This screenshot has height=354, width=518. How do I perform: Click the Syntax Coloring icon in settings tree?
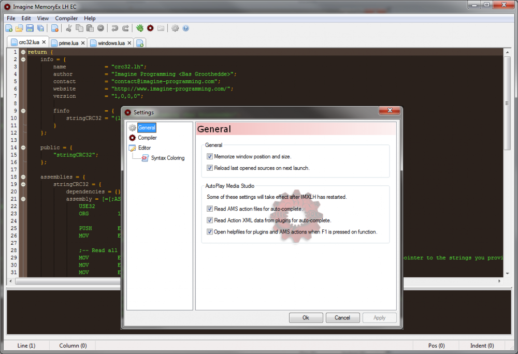[145, 158]
